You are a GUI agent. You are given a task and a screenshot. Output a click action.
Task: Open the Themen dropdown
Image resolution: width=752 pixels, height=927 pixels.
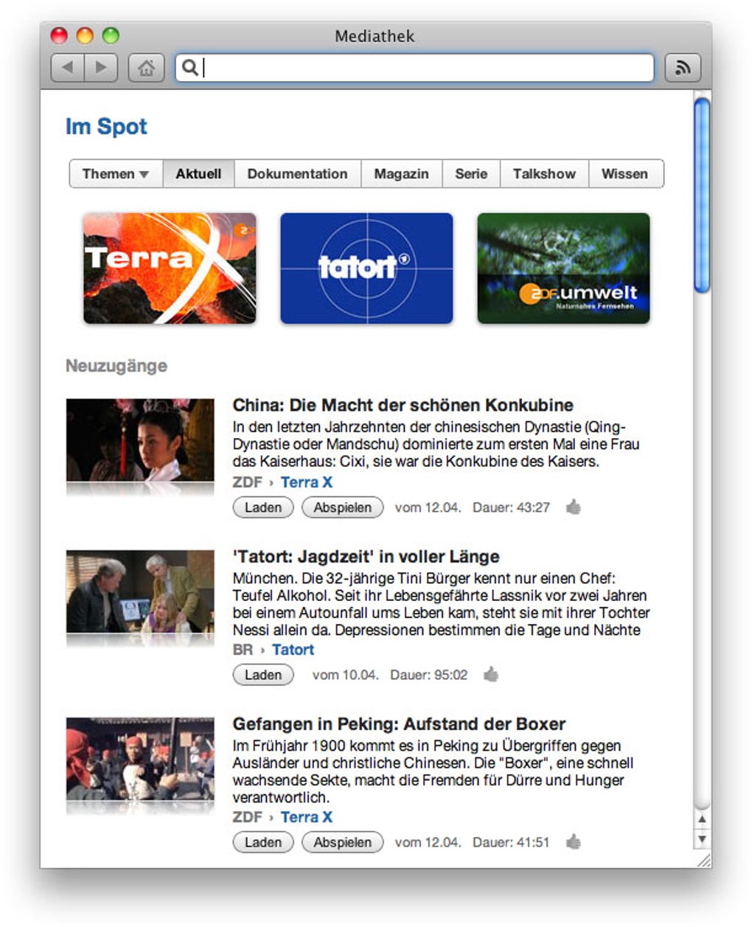click(116, 174)
